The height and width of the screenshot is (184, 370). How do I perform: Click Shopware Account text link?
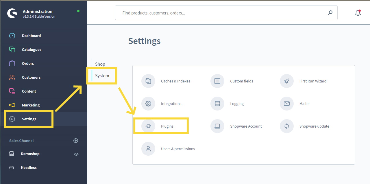246,126
